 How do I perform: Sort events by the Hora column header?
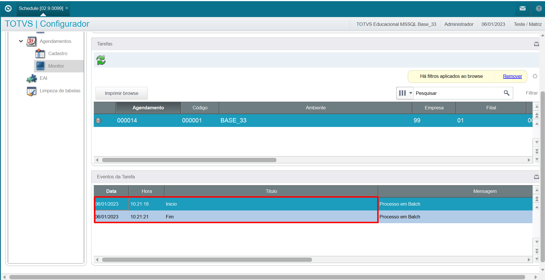[x=147, y=191]
